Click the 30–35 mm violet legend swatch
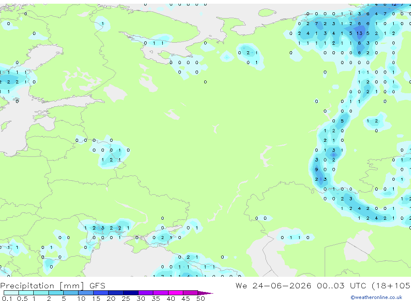Image resolution: width=411 pixels, height=301 pixels. point(146,293)
